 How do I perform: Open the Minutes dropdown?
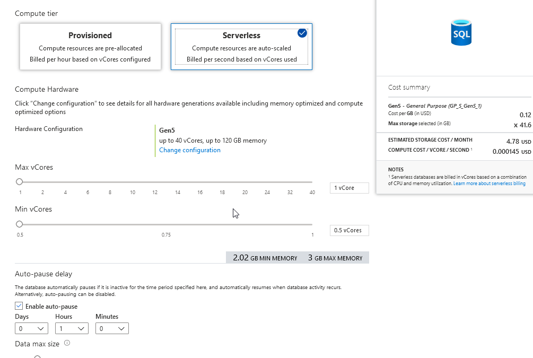[112, 329]
